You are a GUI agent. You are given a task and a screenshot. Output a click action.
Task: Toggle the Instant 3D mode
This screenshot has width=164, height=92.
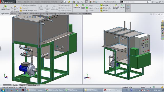pos(128,8)
